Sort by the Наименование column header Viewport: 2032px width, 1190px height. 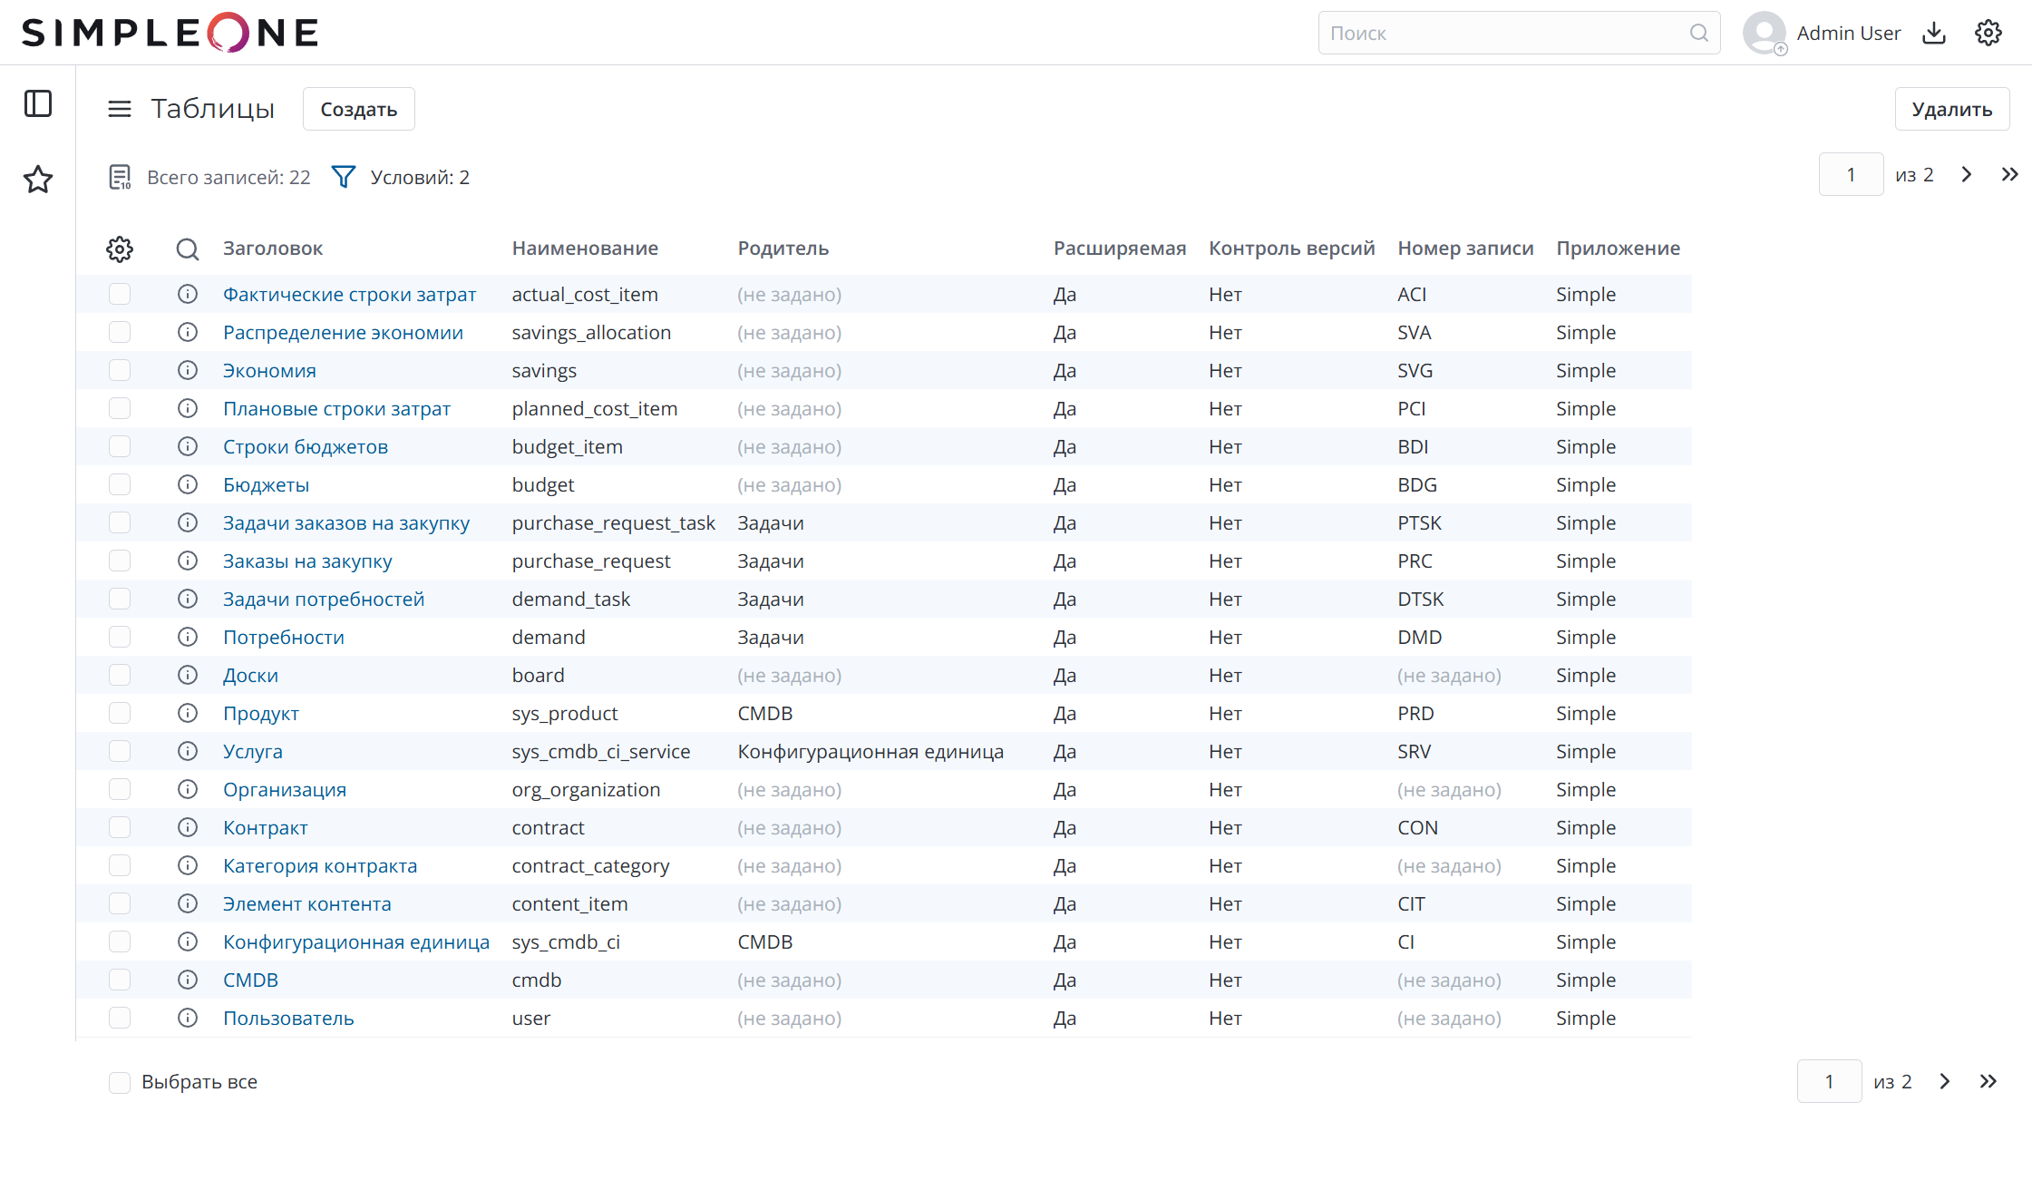coord(585,249)
